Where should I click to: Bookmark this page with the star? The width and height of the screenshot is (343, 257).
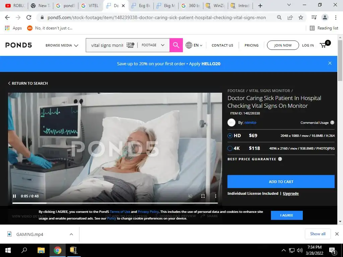click(x=301, y=17)
